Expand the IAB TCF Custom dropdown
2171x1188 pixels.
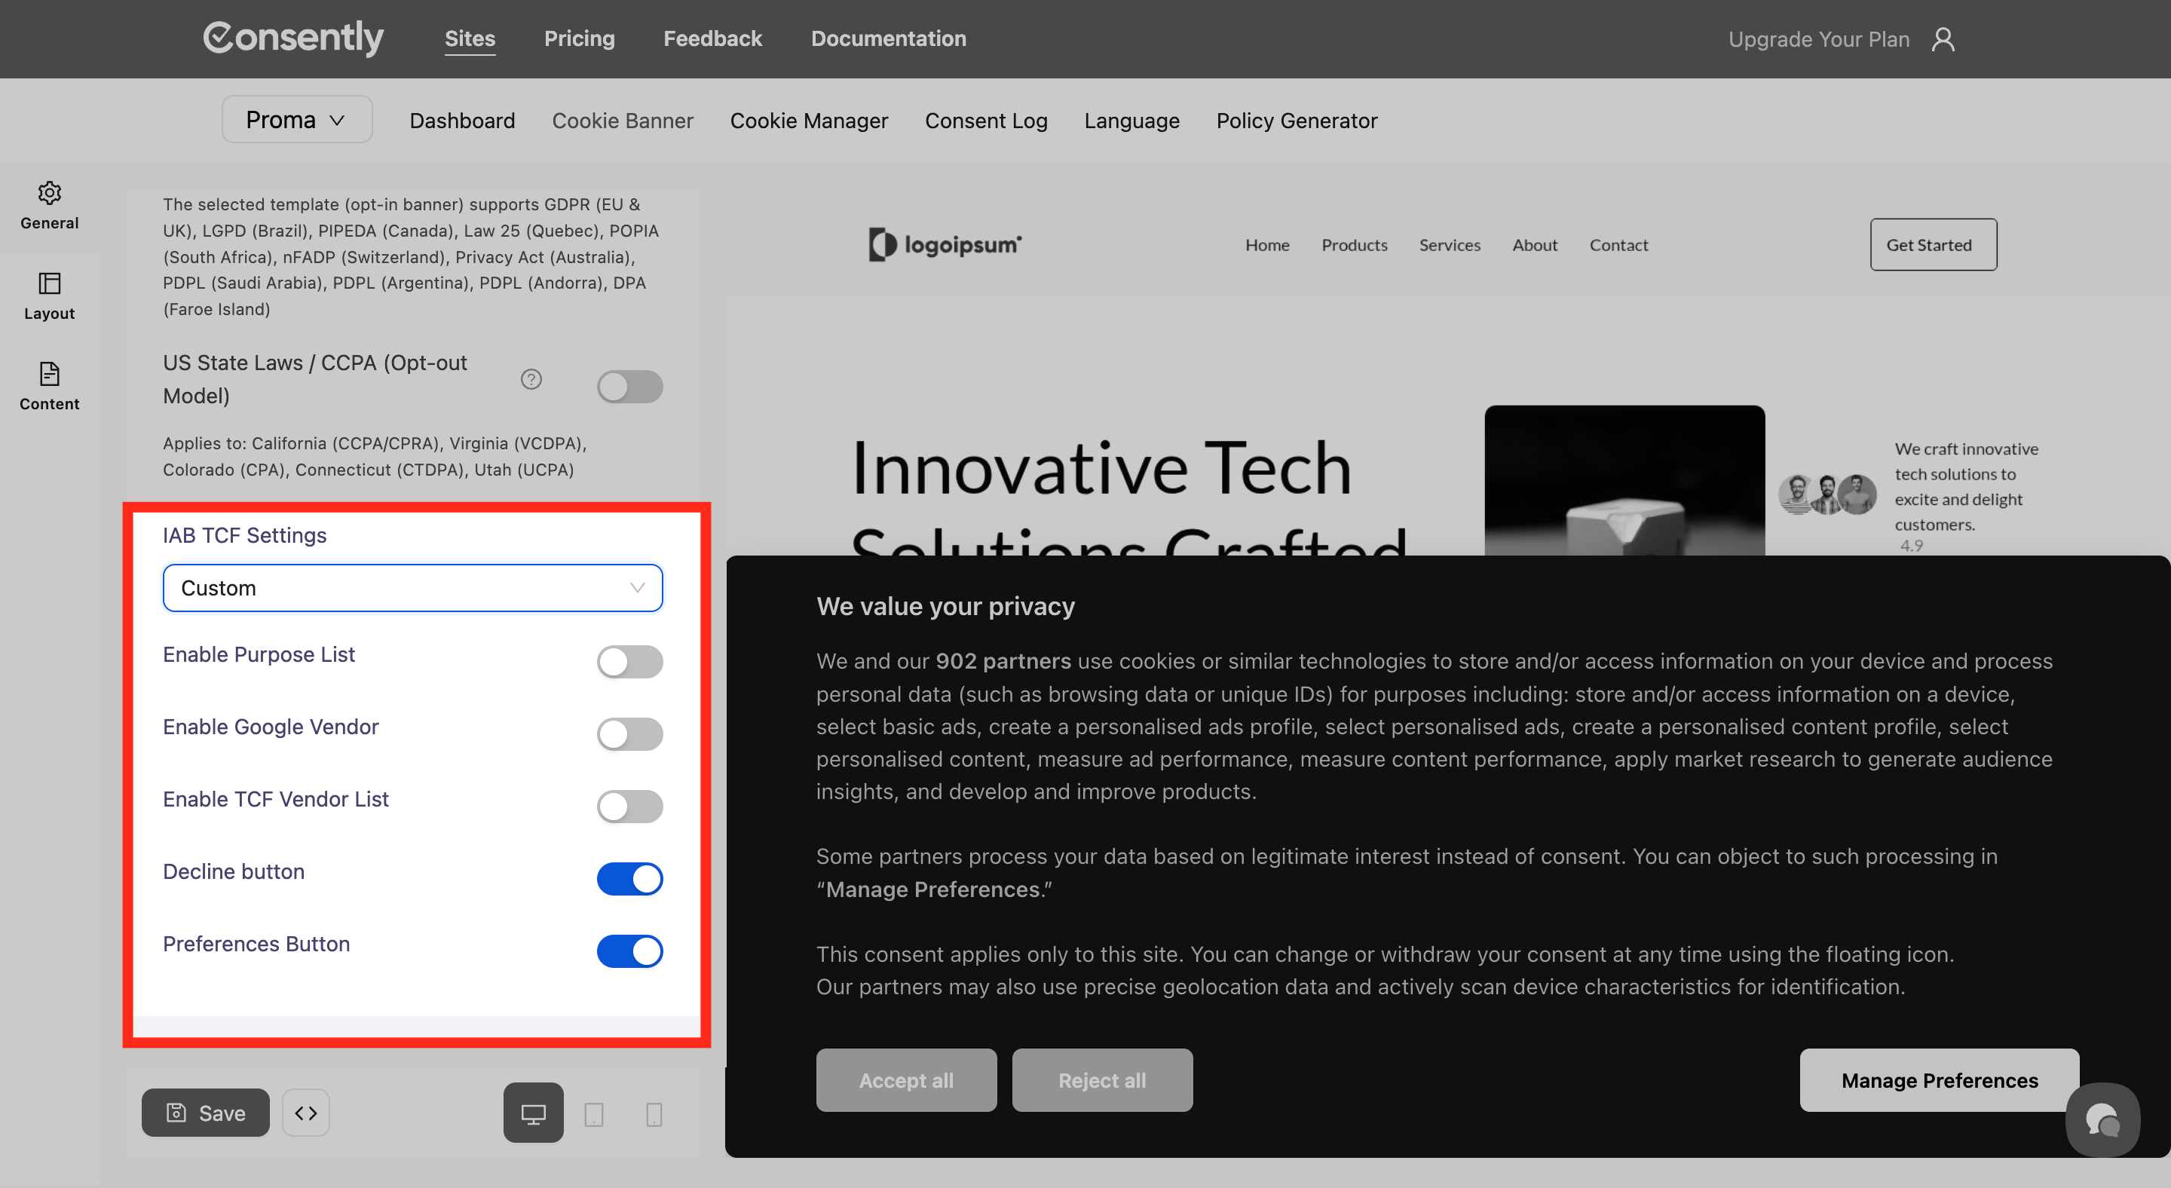click(x=412, y=588)
